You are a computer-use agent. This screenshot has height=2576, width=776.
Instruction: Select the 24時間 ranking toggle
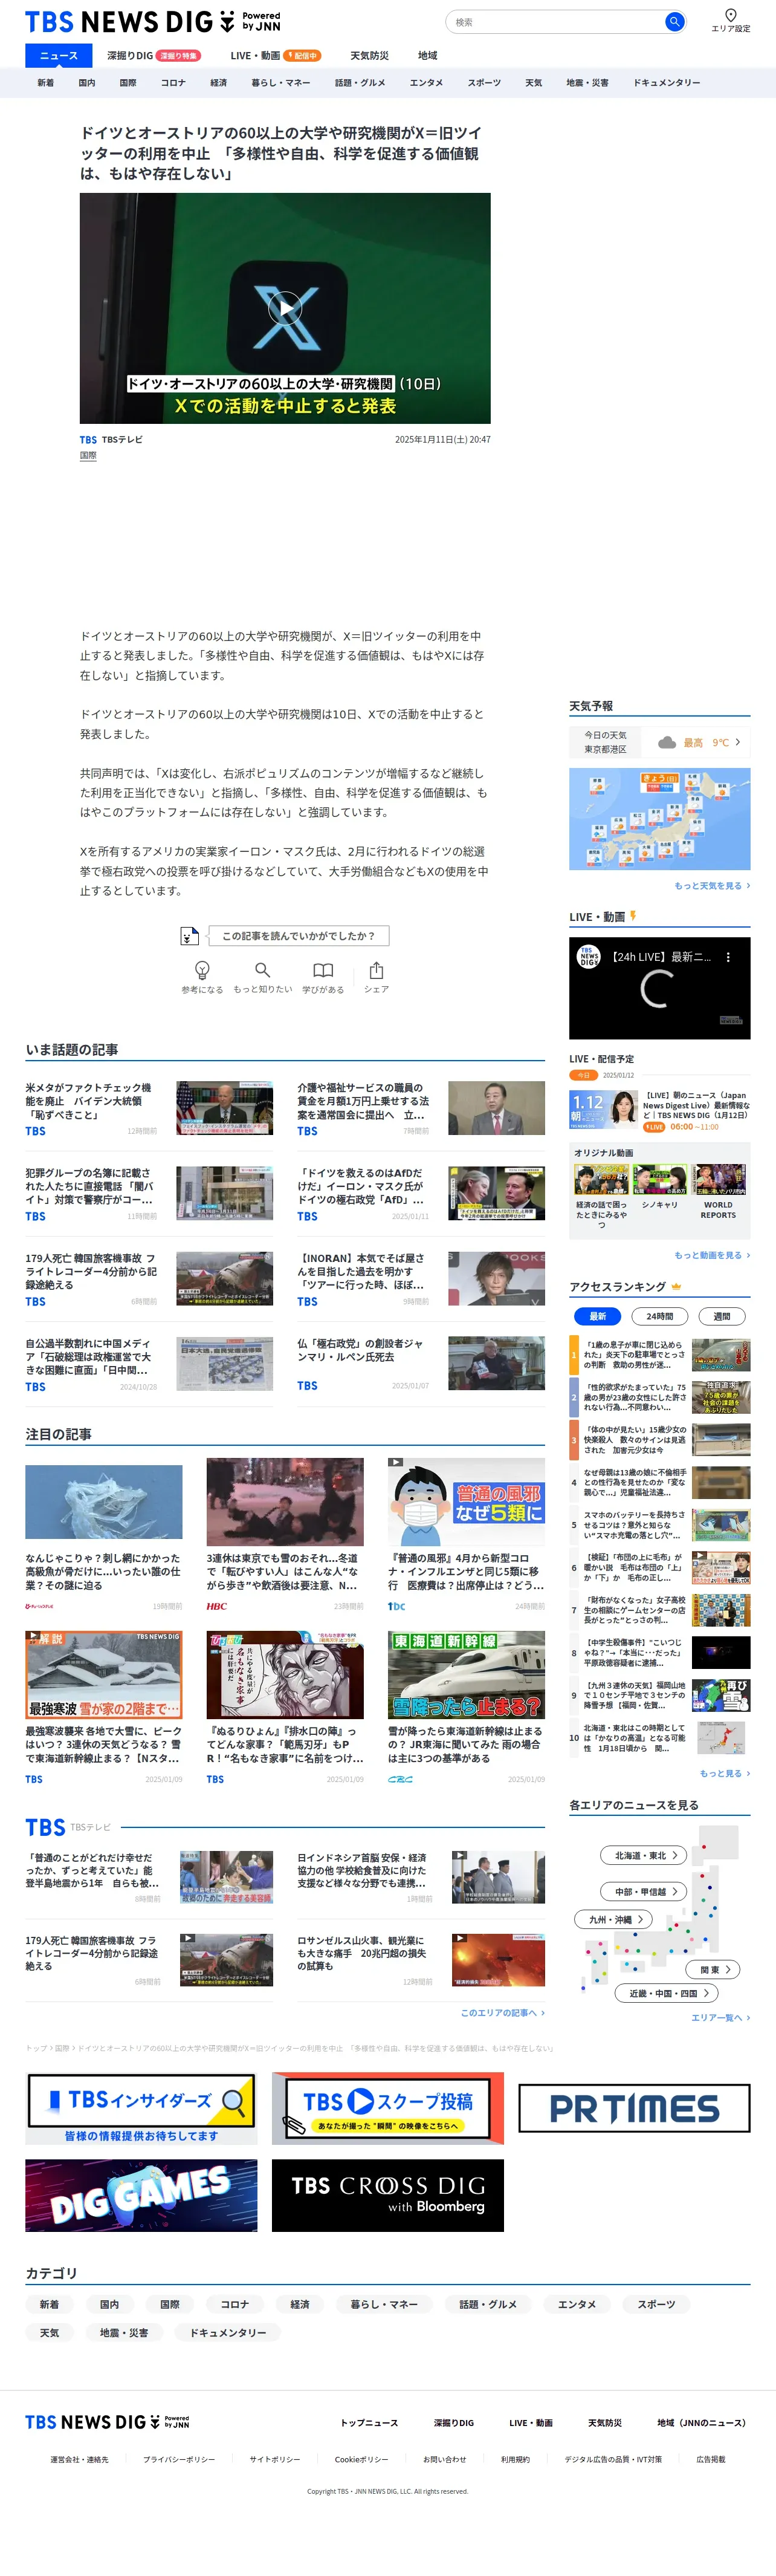[x=660, y=1316]
